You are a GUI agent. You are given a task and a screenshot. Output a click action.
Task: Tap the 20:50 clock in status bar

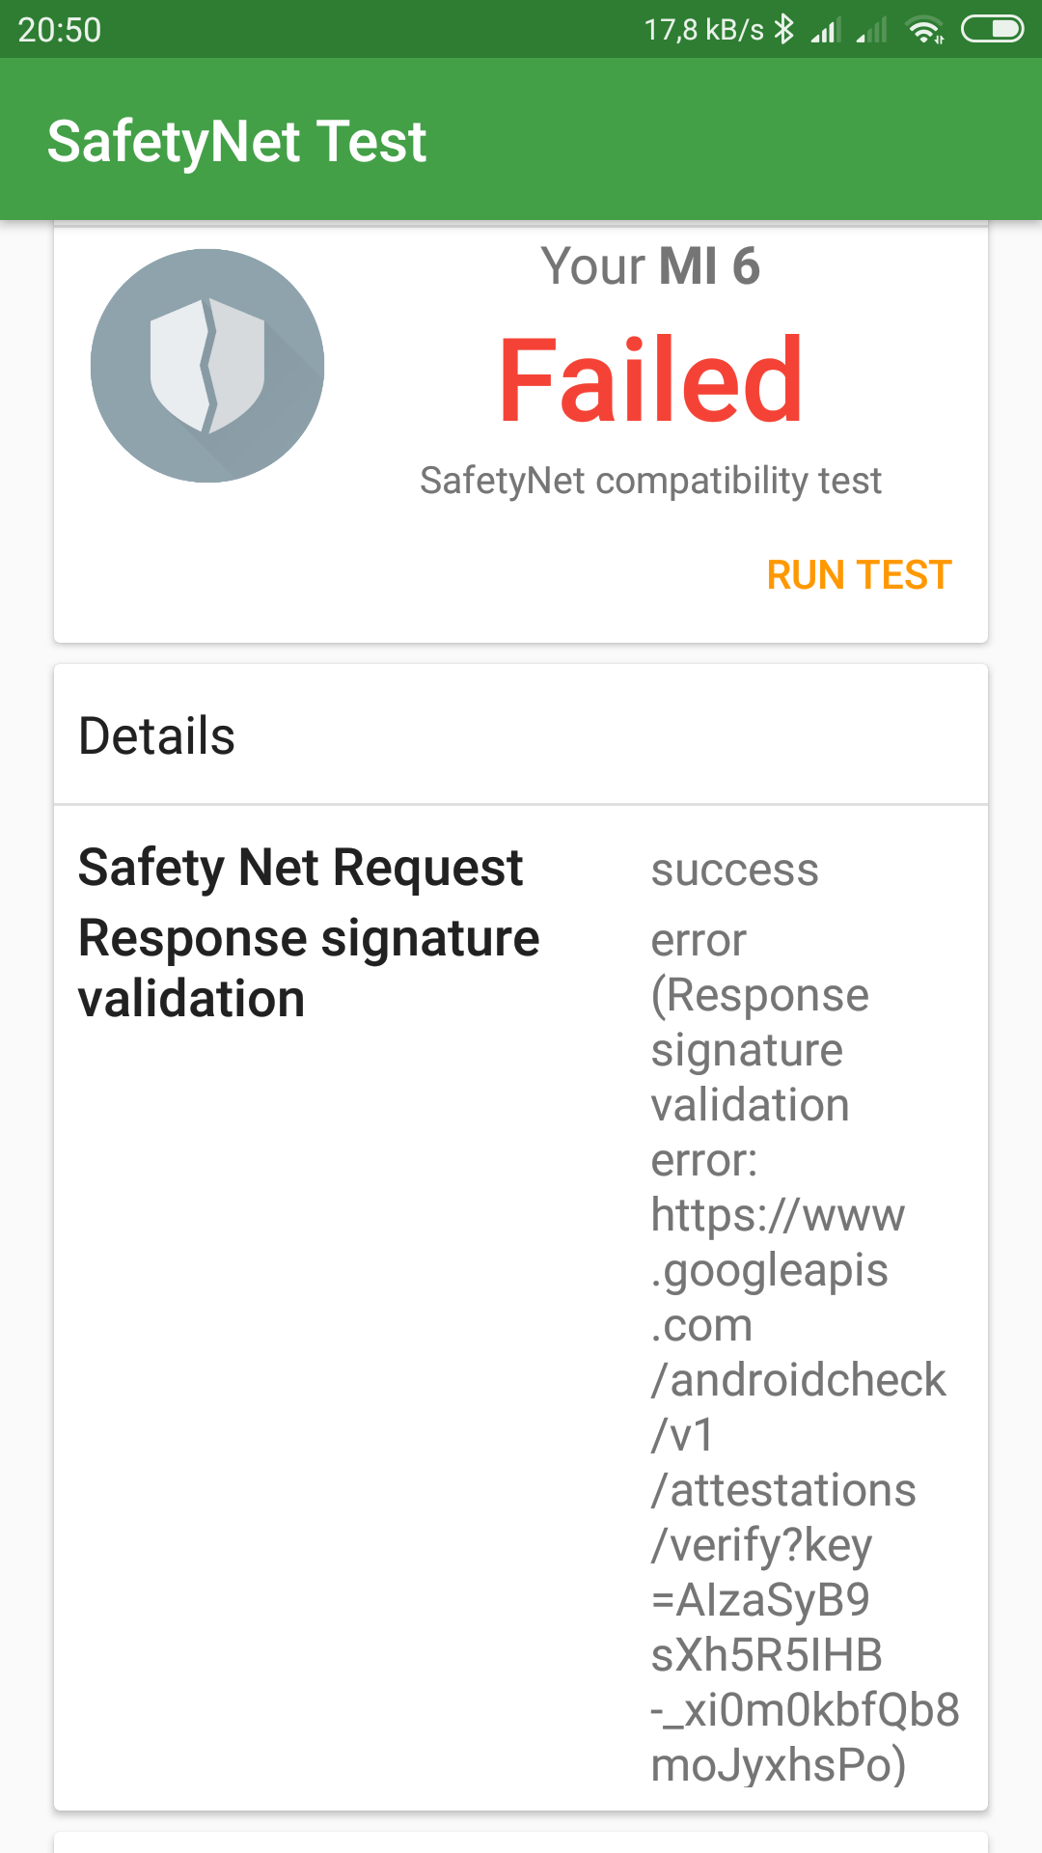click(60, 30)
